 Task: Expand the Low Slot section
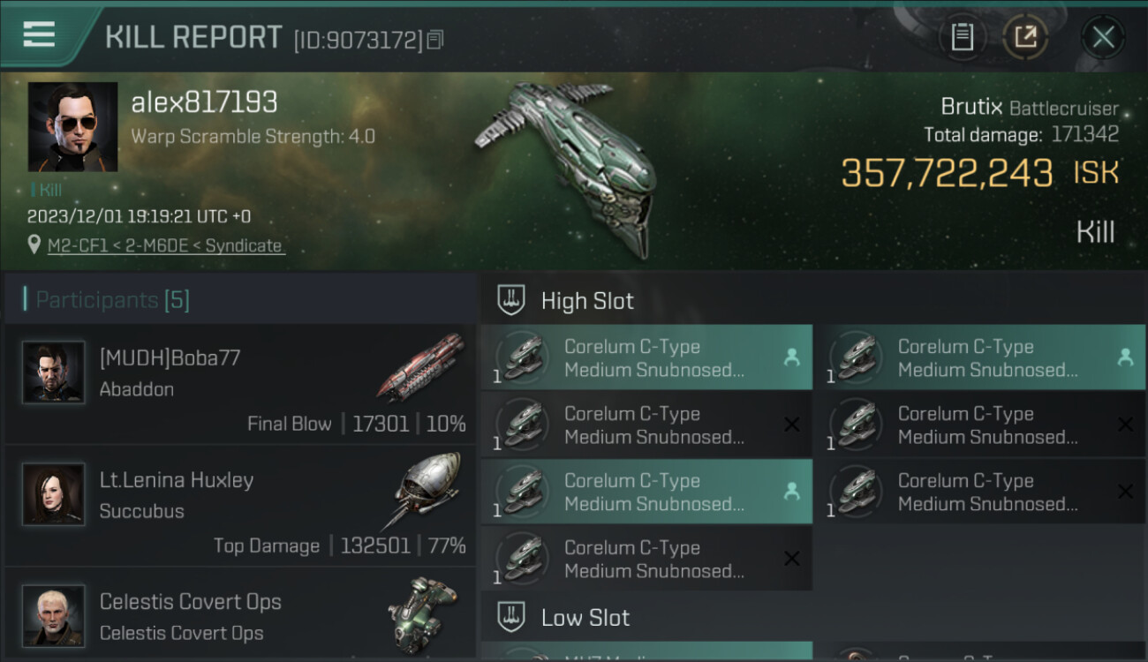(585, 618)
